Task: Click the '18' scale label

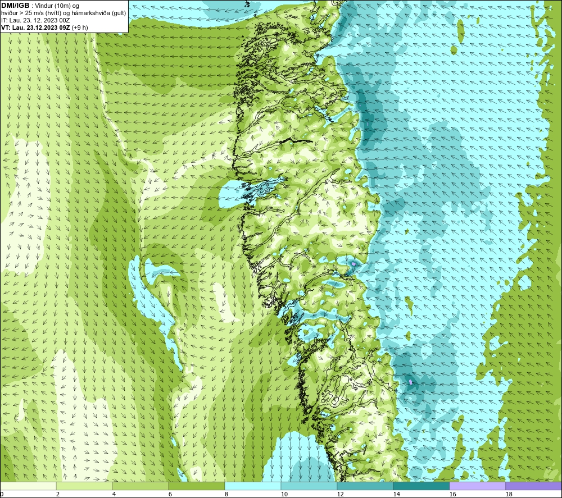Action: coord(509,495)
